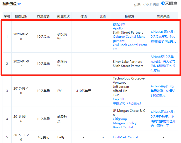Select Jeff Jordan investor text
Screen dimensions: 181x143
point(121,87)
